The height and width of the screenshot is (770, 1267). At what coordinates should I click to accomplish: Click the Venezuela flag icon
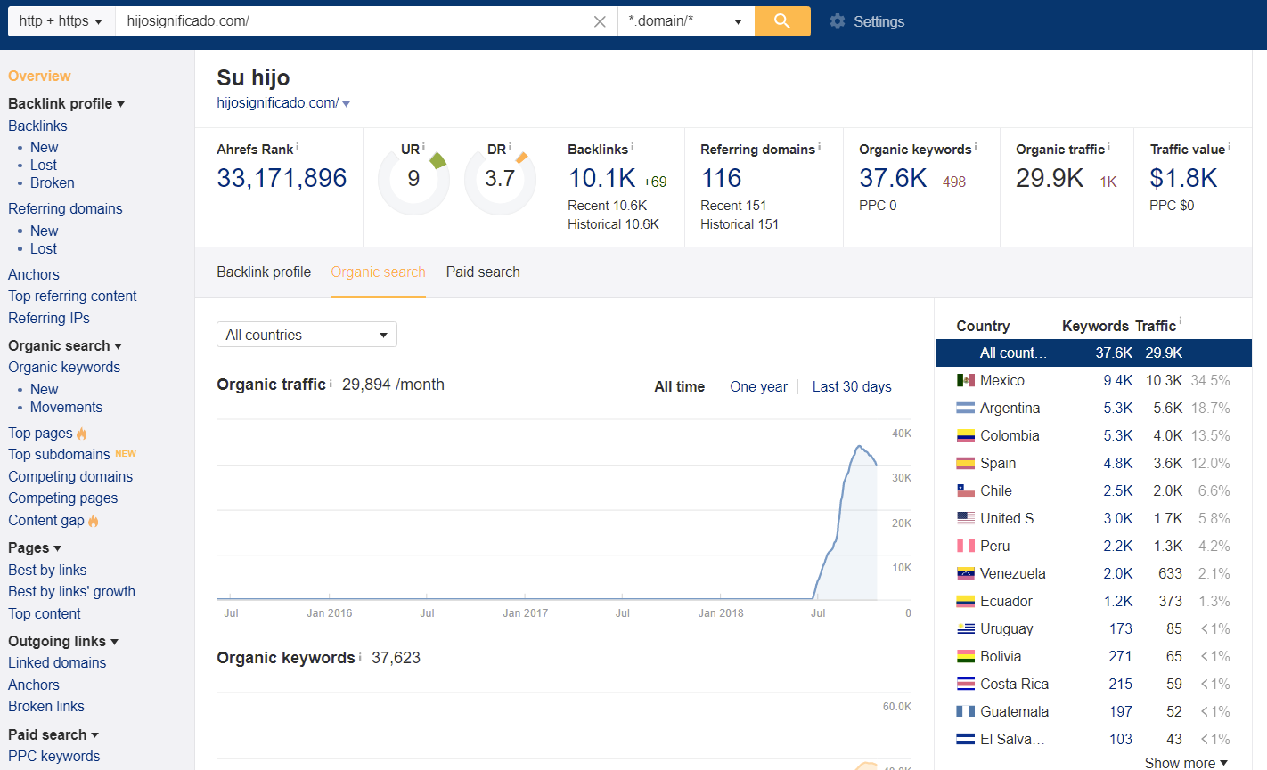(965, 573)
